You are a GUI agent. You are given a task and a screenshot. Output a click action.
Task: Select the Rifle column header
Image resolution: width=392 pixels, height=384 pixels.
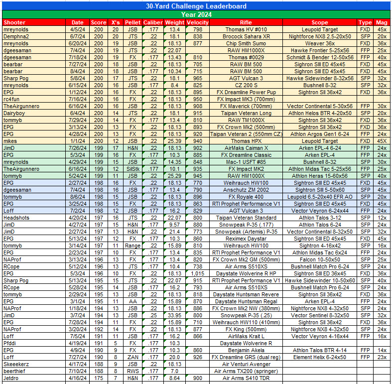[246, 22]
